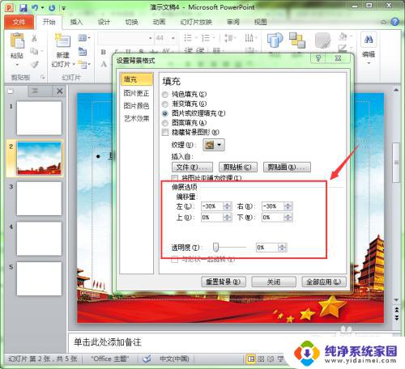This screenshot has height=369, width=405.
Task: Click the Save icon in quick access toolbar
Action: click(x=23, y=7)
